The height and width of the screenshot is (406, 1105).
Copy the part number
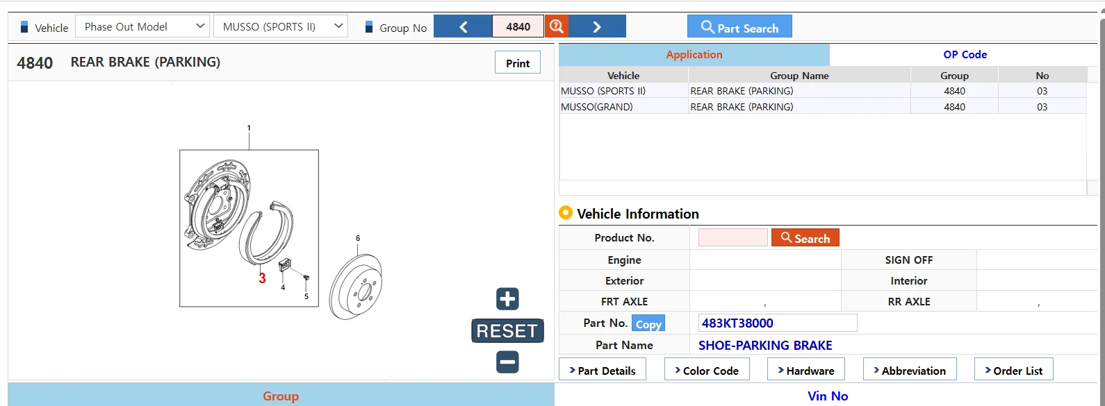648,323
